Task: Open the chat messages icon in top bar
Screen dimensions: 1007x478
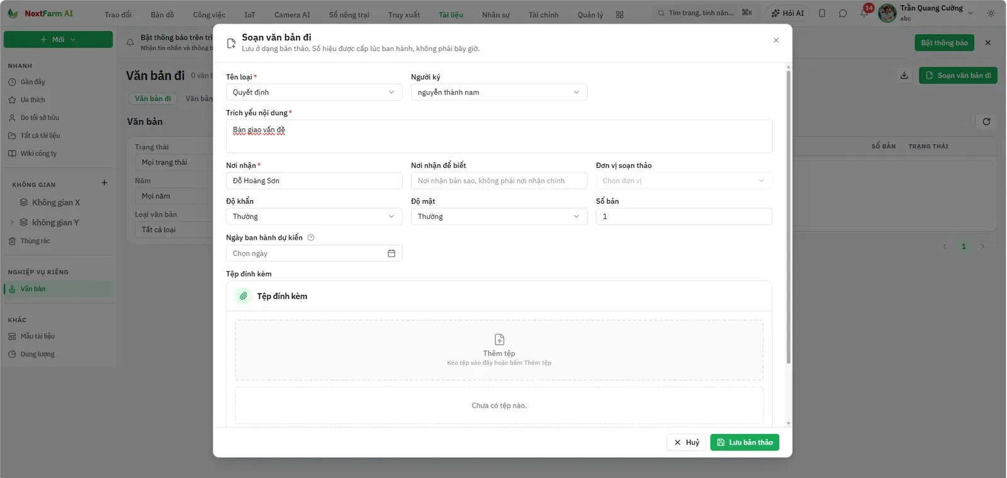Action: pos(843,13)
